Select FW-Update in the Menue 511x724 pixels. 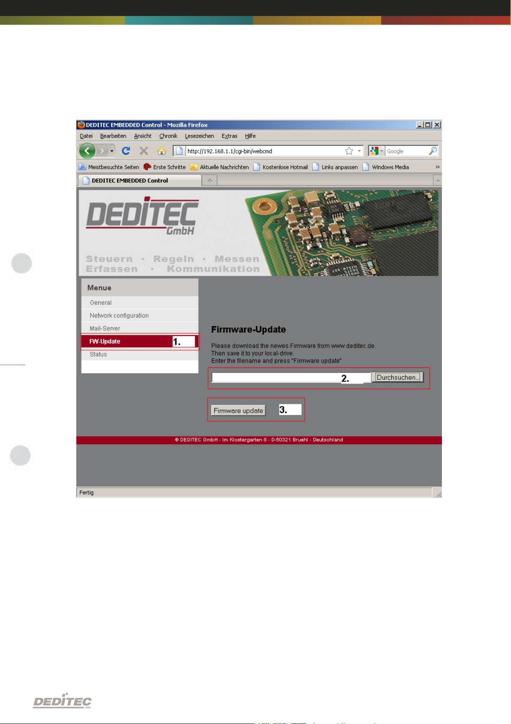[140, 341]
